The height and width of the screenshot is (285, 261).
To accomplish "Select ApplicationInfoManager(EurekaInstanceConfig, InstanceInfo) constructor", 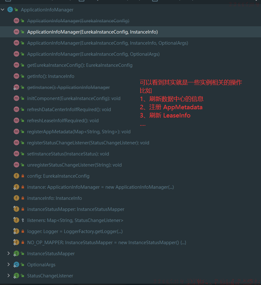I will [130, 32].
